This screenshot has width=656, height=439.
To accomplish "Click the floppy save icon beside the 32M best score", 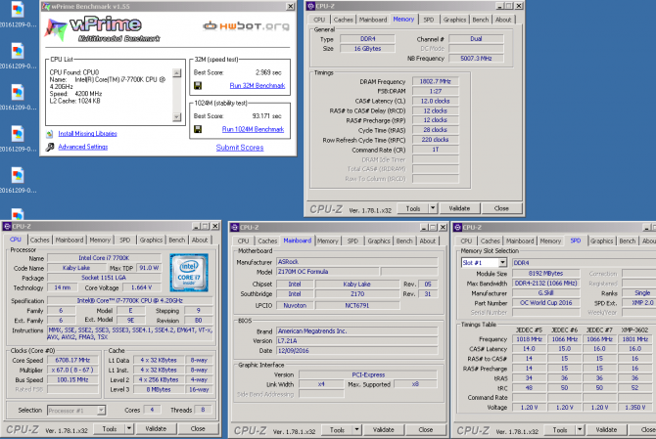I will (198, 86).
